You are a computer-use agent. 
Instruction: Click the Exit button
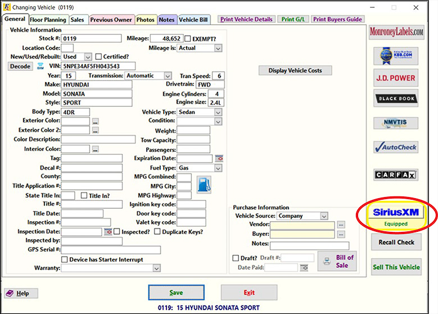pos(249,293)
